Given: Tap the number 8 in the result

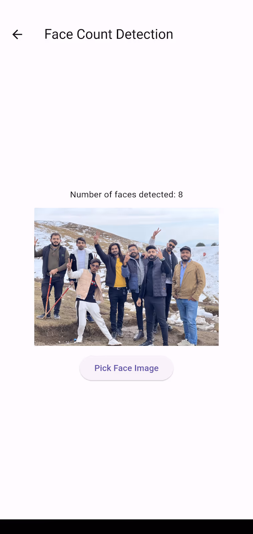Looking at the screenshot, I should pos(181,195).
